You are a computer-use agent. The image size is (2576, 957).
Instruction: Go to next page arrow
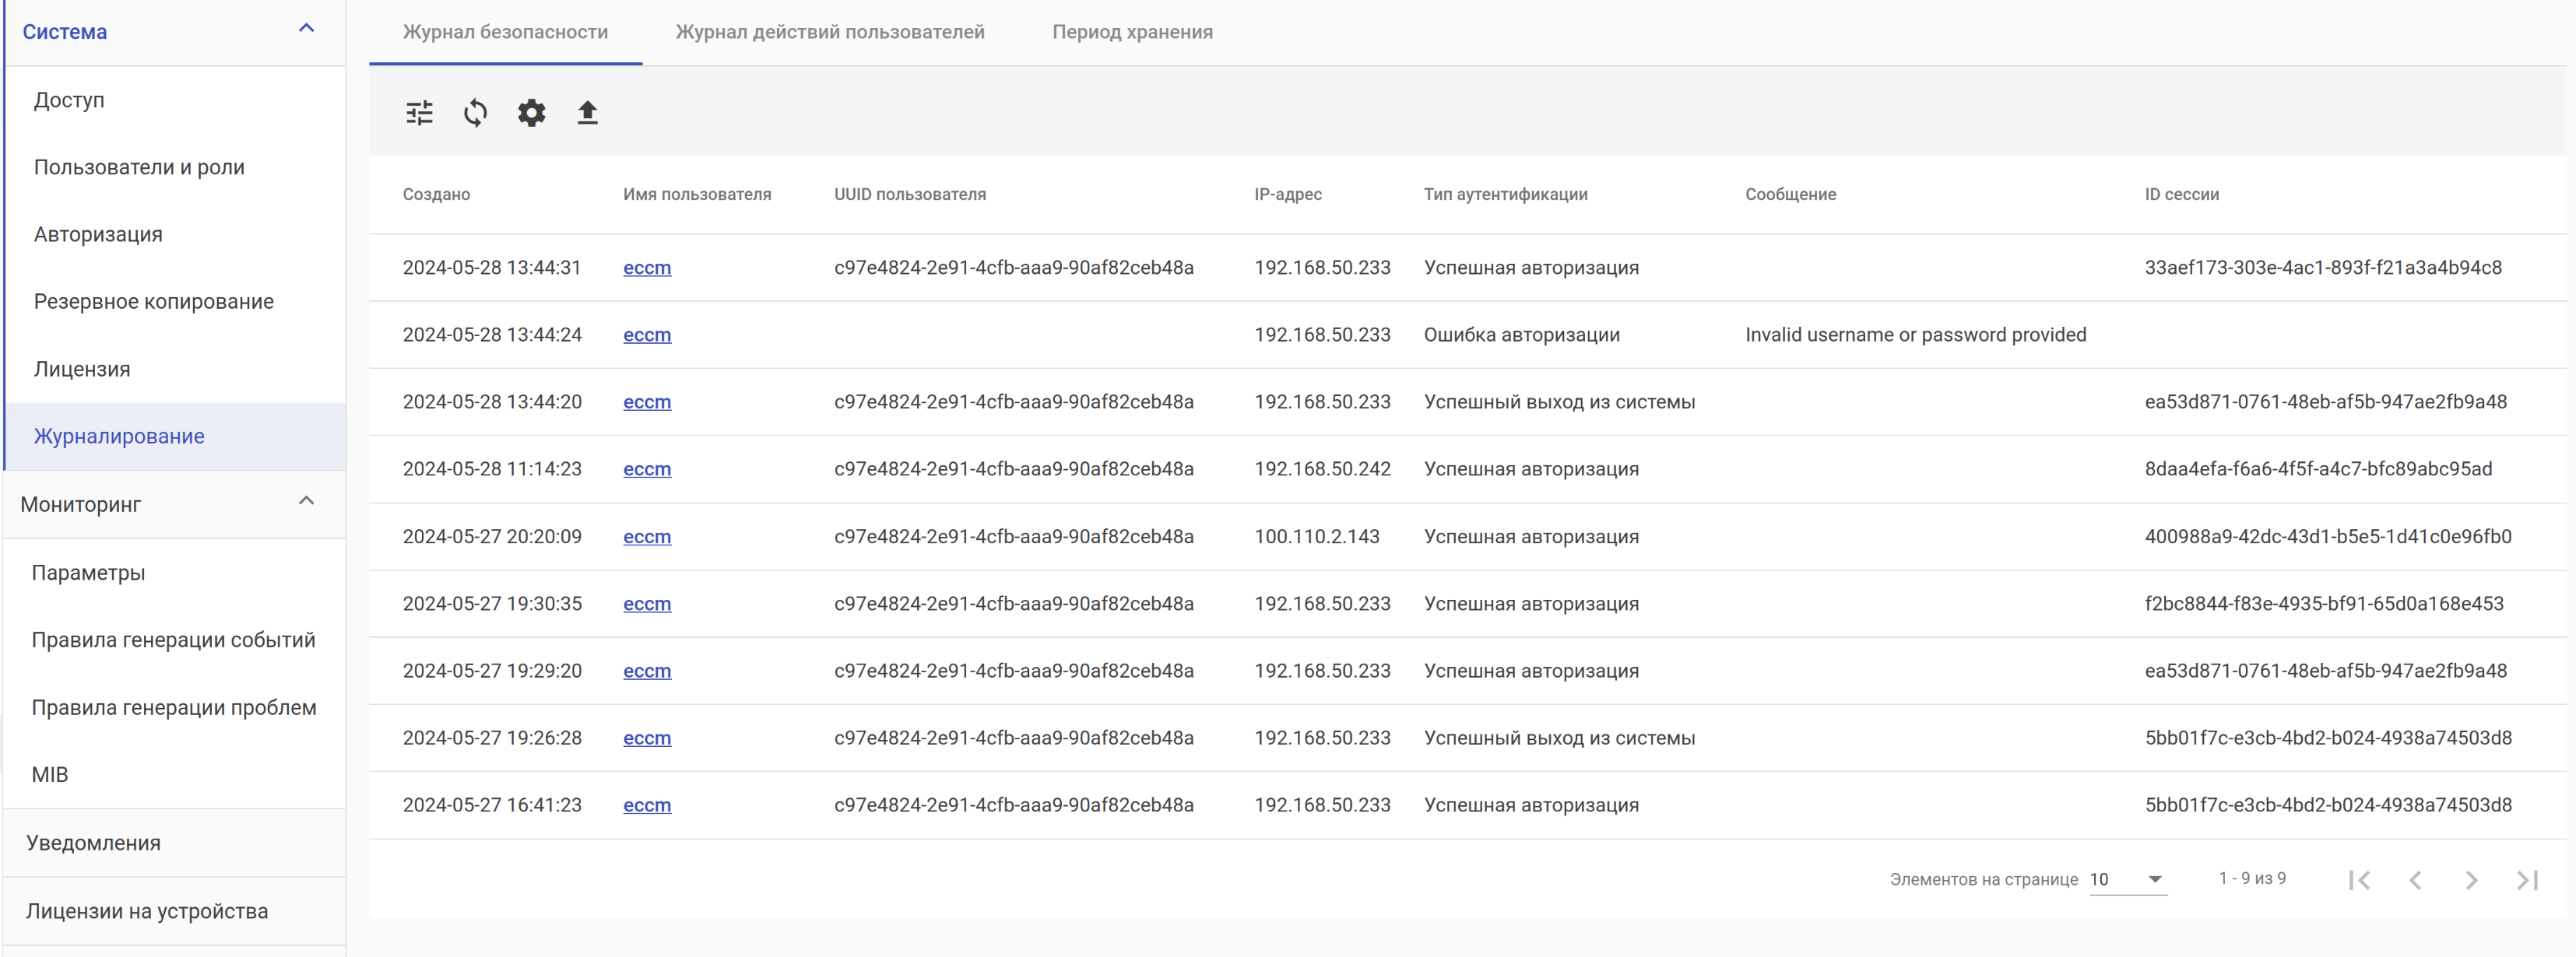[2471, 879]
